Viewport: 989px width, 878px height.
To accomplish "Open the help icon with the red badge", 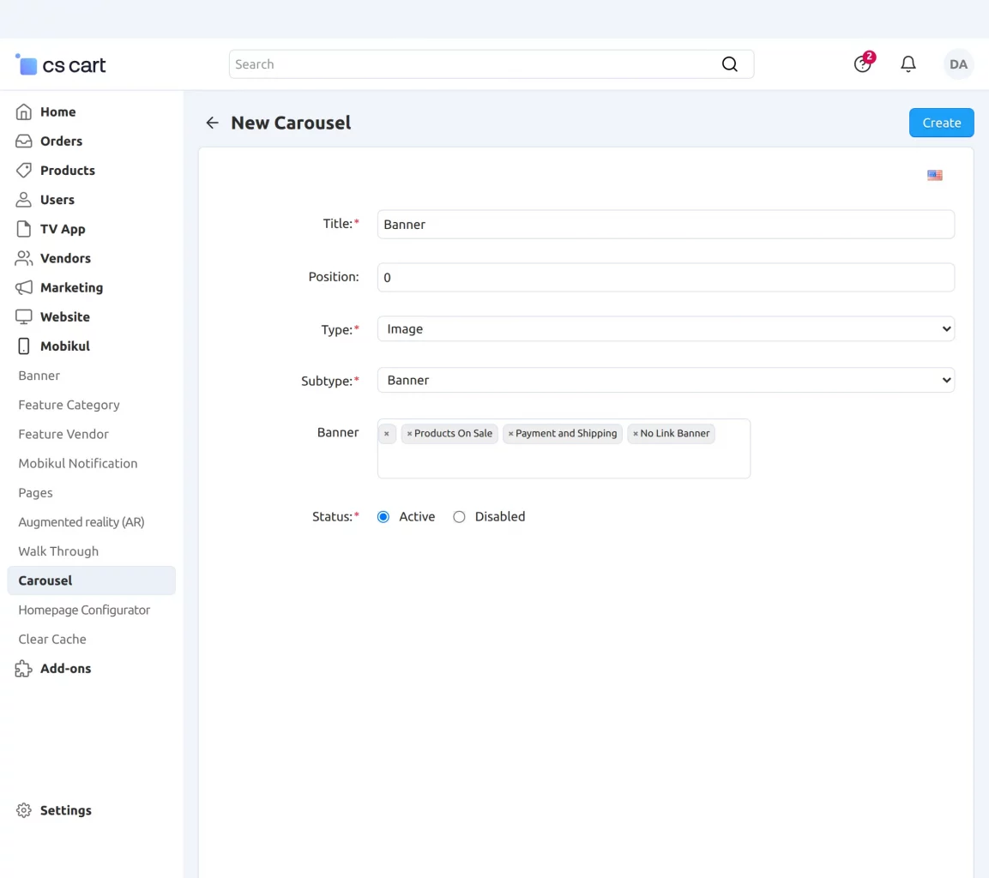I will 862,63.
